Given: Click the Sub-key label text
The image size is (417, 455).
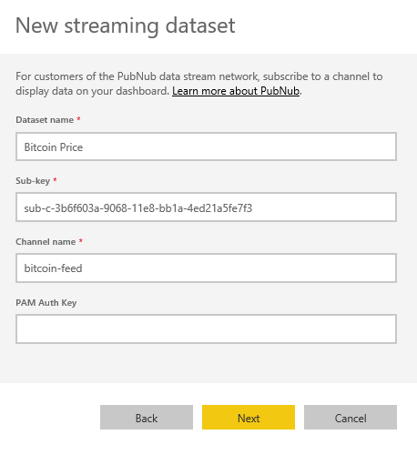Looking at the screenshot, I should (33, 181).
